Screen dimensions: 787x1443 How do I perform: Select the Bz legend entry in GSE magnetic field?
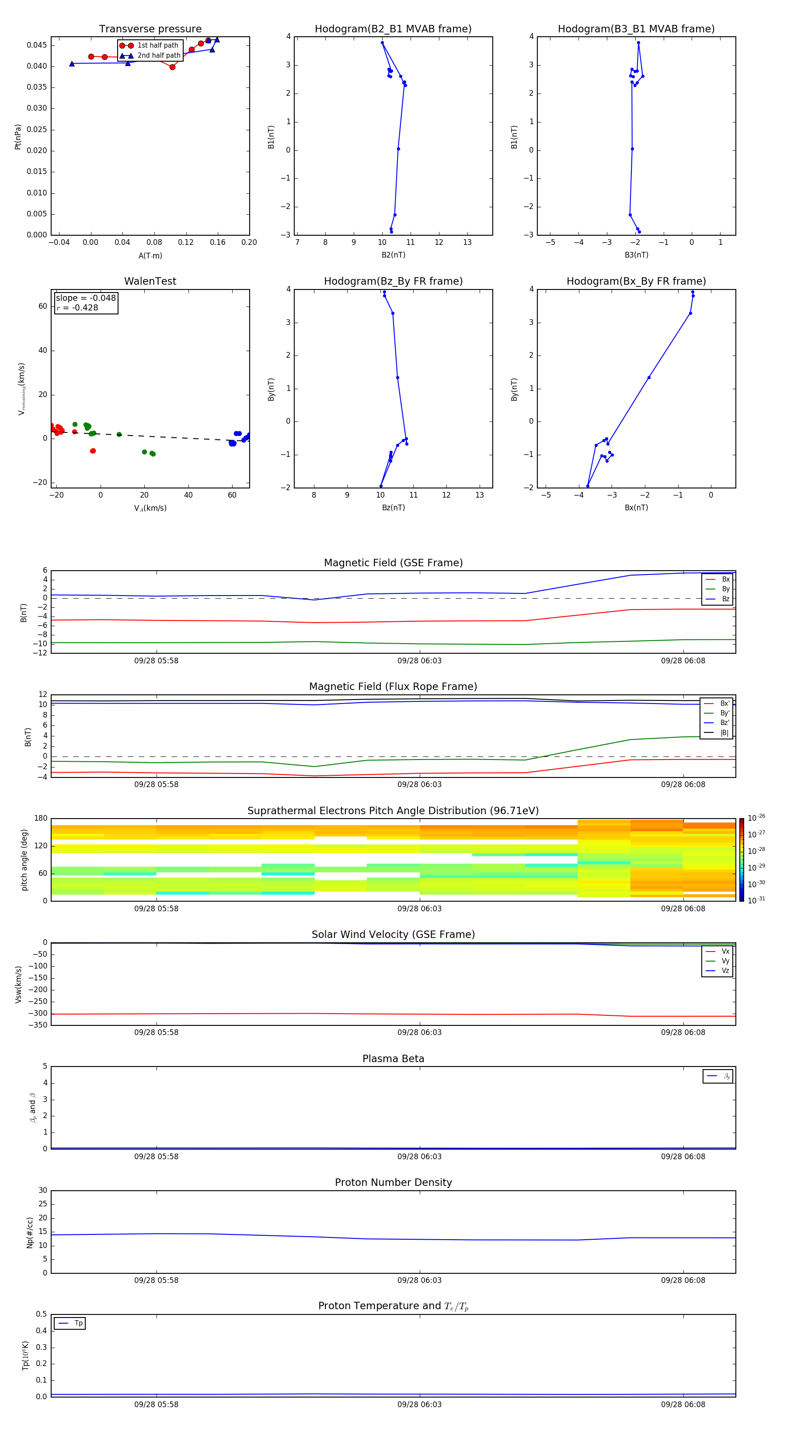[717, 599]
